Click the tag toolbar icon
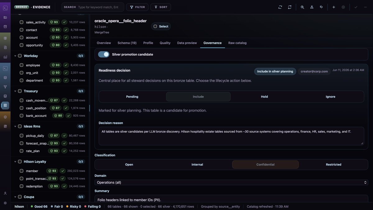Image resolution: width=373 pixels, height=210 pixels. (321, 7)
